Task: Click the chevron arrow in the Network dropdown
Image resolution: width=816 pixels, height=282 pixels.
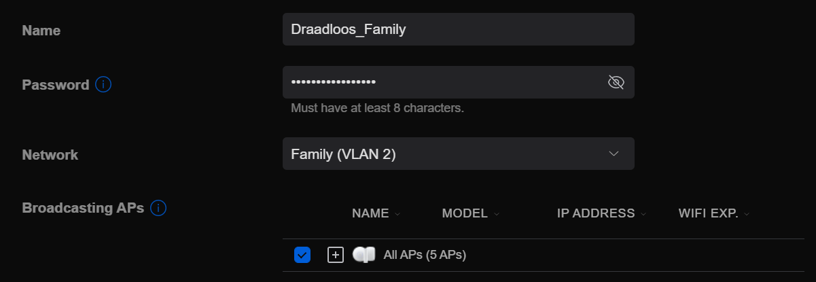Action: tap(614, 154)
